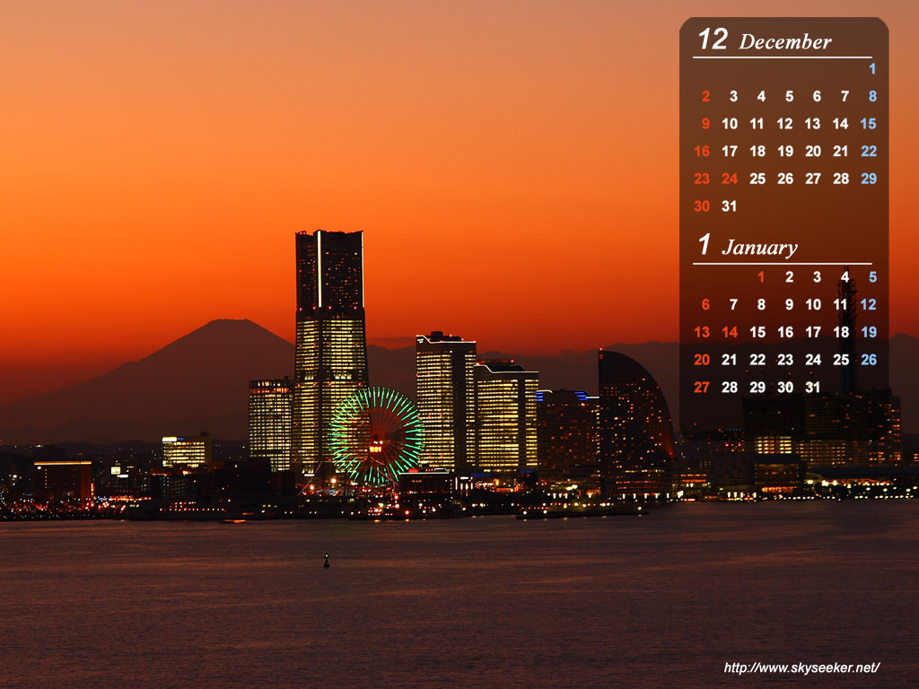The image size is (919, 689).
Task: Click the "1 January" month heading
Action: [x=748, y=246]
